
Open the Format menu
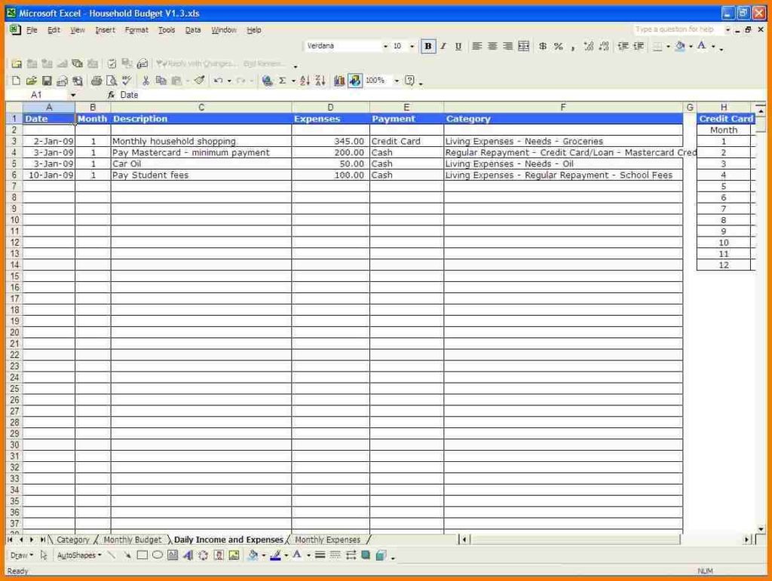(136, 30)
